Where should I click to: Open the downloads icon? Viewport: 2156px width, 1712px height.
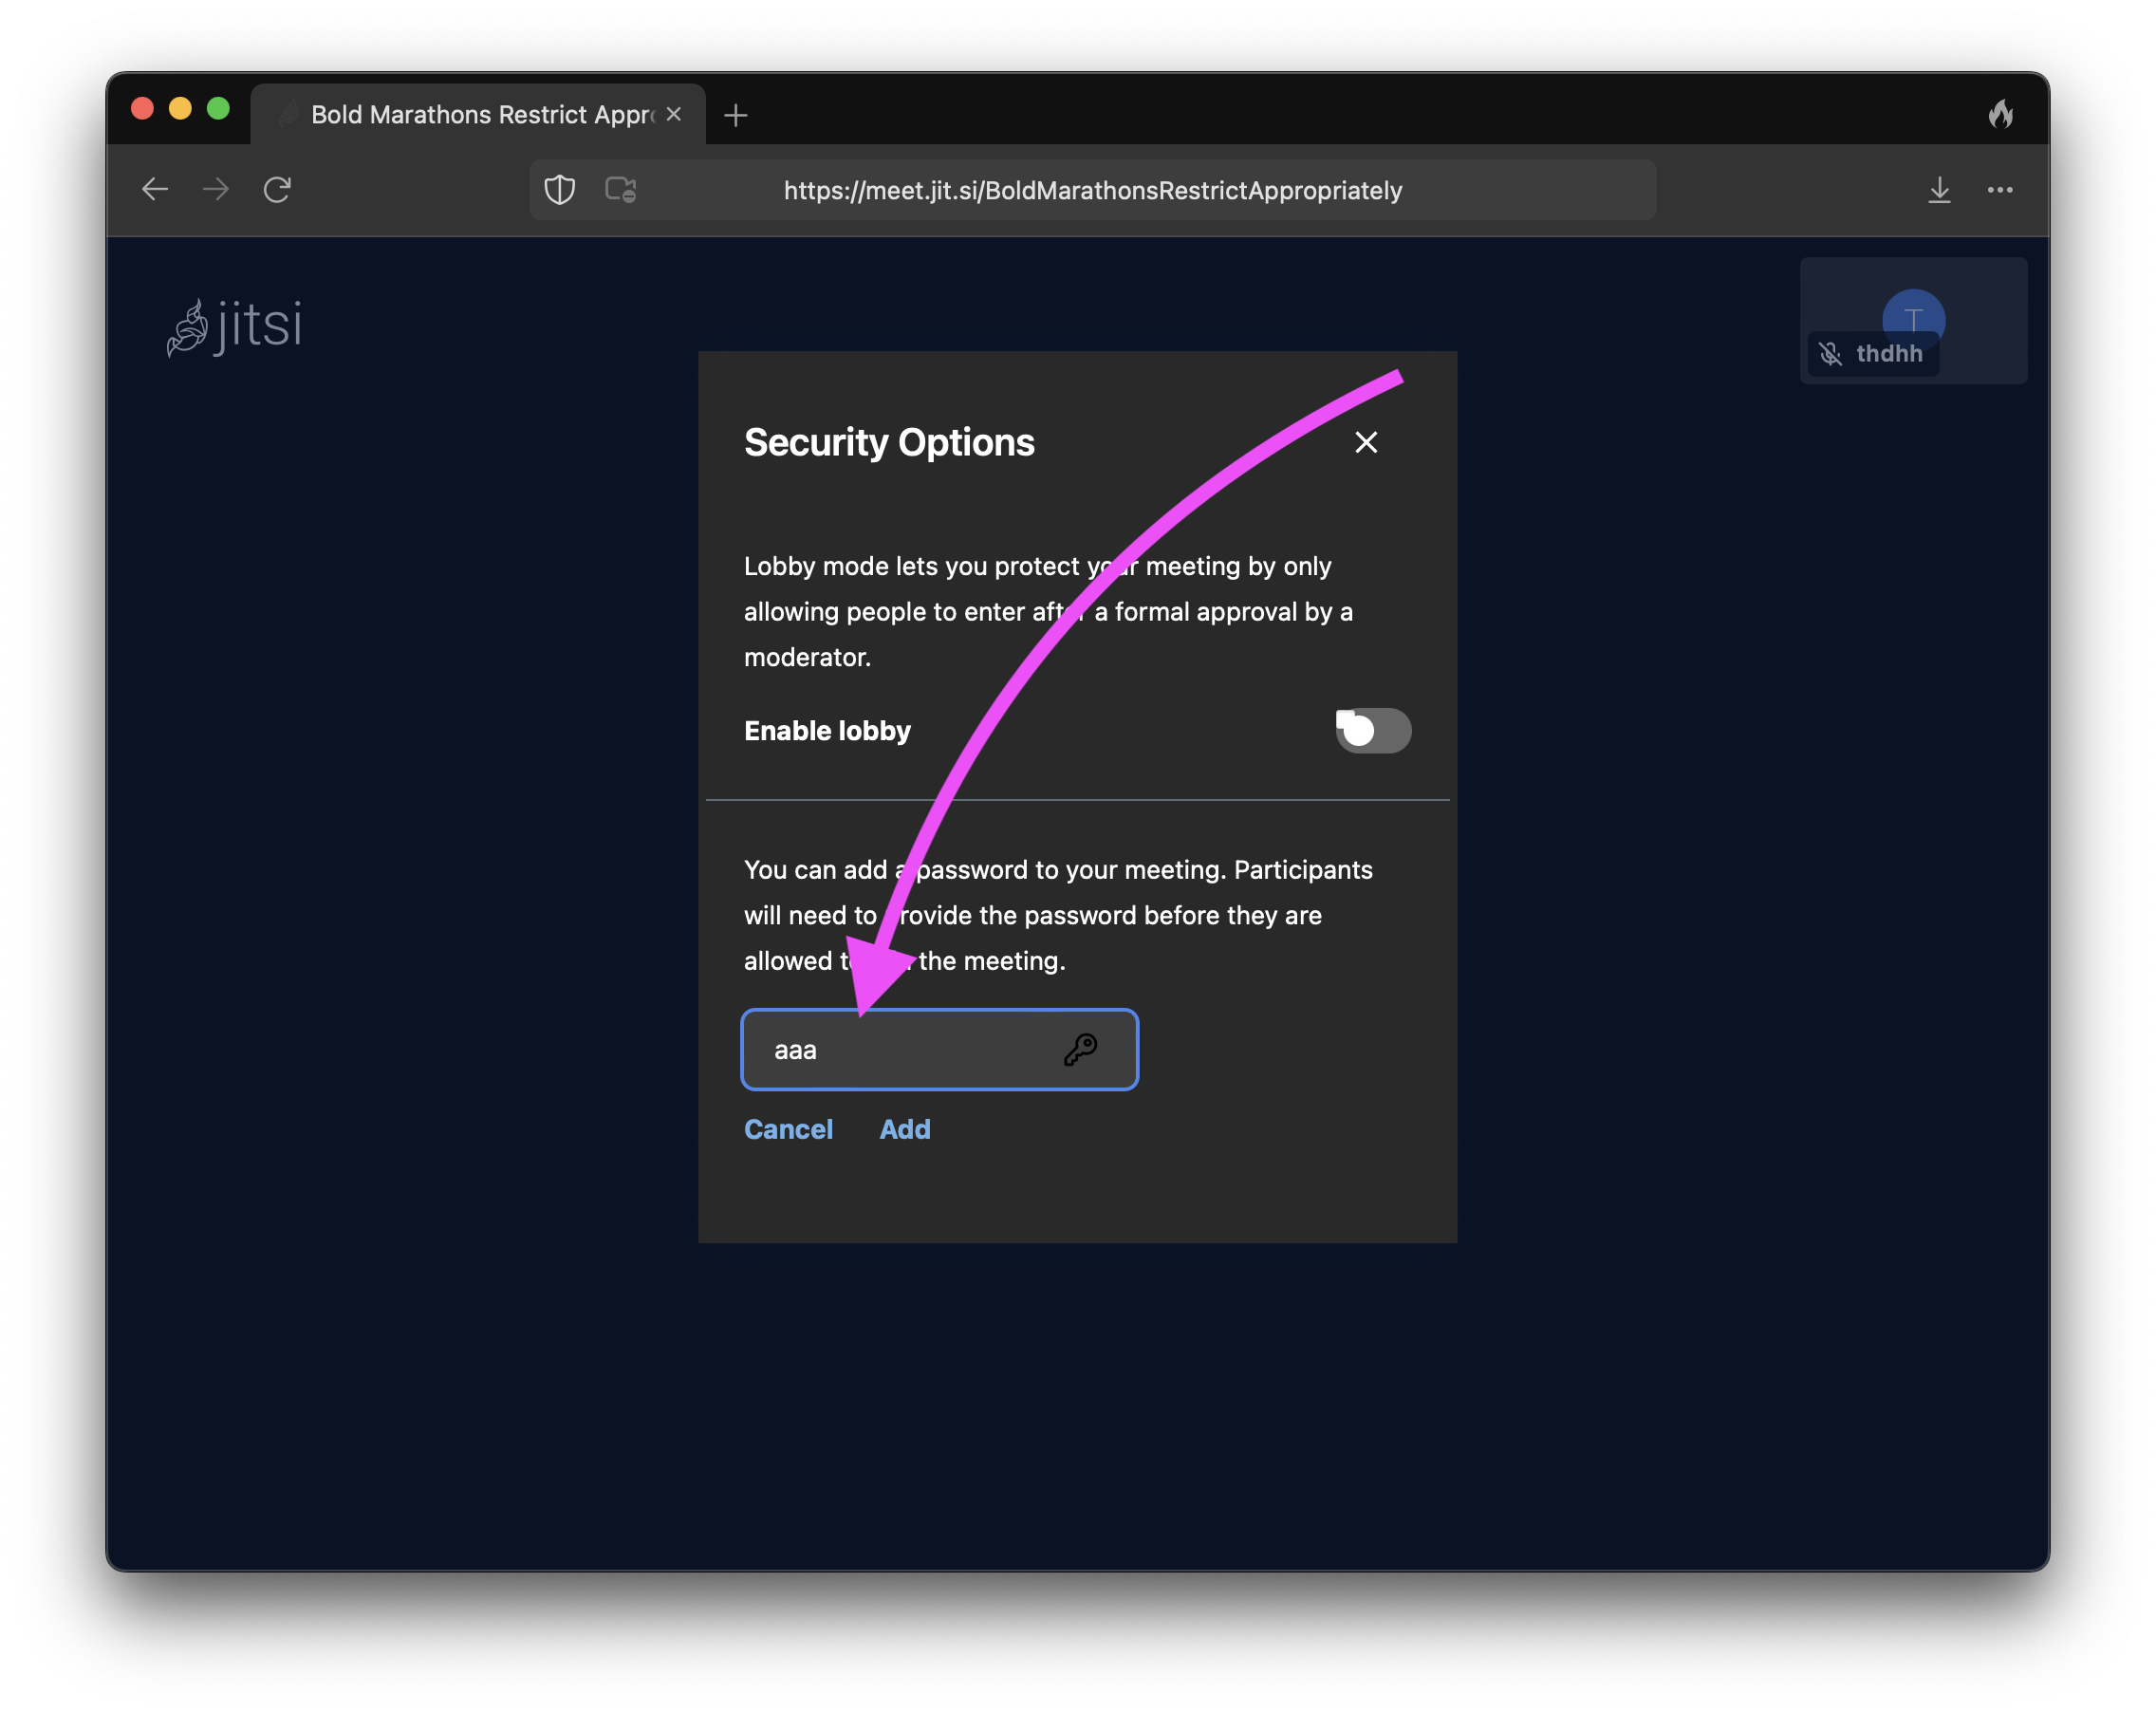coord(1940,190)
